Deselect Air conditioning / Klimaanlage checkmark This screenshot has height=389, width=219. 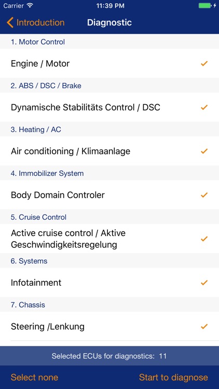pyautogui.click(x=204, y=151)
